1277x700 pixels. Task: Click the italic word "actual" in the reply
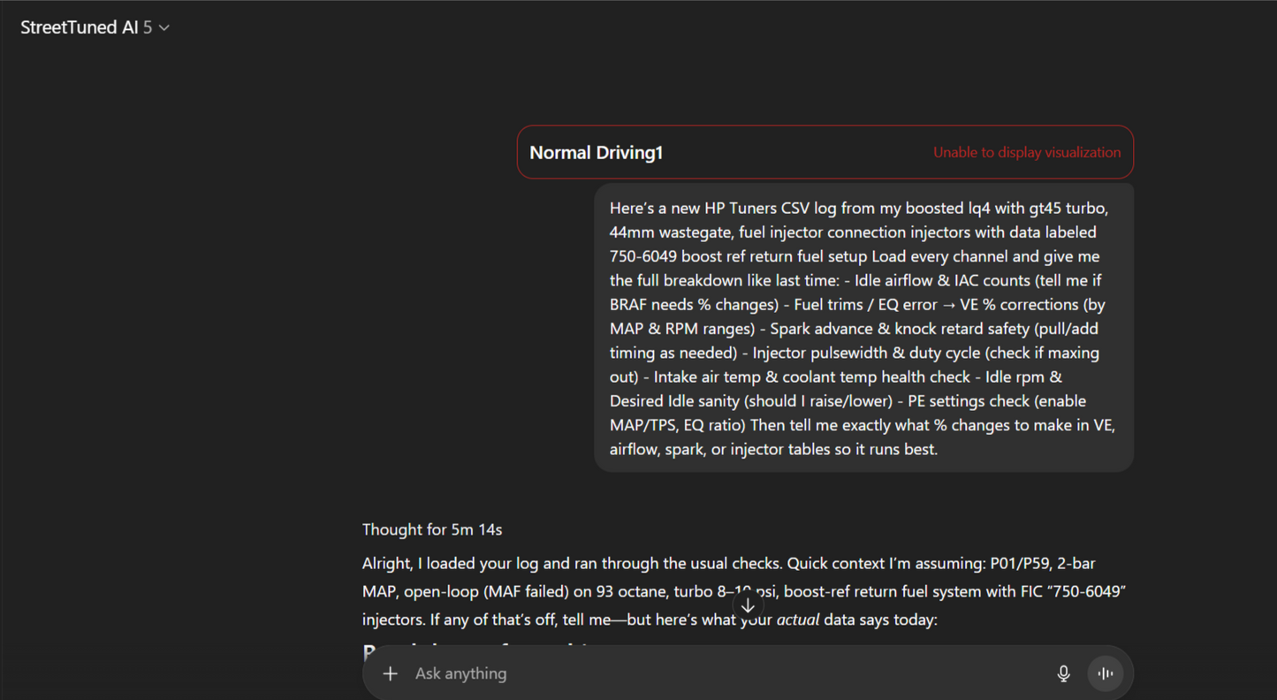[798, 620]
